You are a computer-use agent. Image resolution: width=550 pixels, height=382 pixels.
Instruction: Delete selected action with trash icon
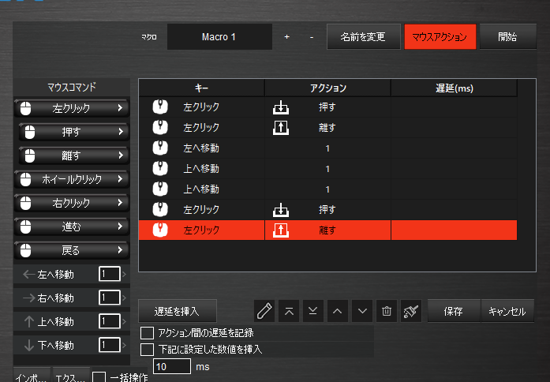pyautogui.click(x=386, y=311)
